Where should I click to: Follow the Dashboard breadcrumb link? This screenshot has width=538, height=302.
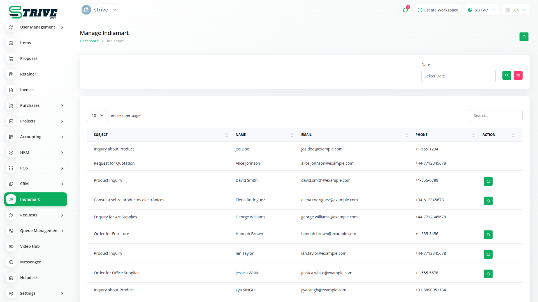click(89, 41)
